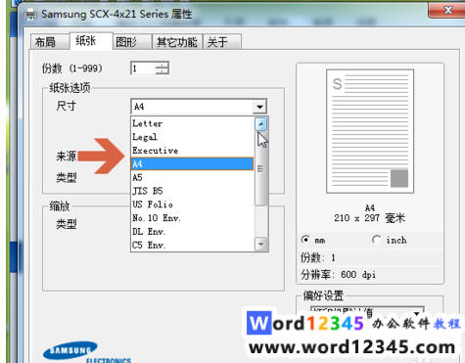The height and width of the screenshot is (363, 465).
Task: Click the printer icon in the title bar
Action: click(x=30, y=15)
